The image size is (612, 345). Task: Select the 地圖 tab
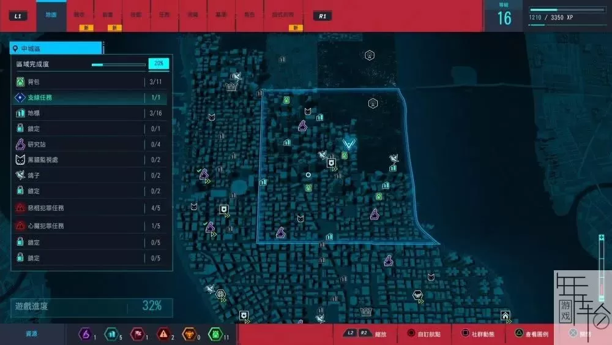pyautogui.click(x=51, y=15)
